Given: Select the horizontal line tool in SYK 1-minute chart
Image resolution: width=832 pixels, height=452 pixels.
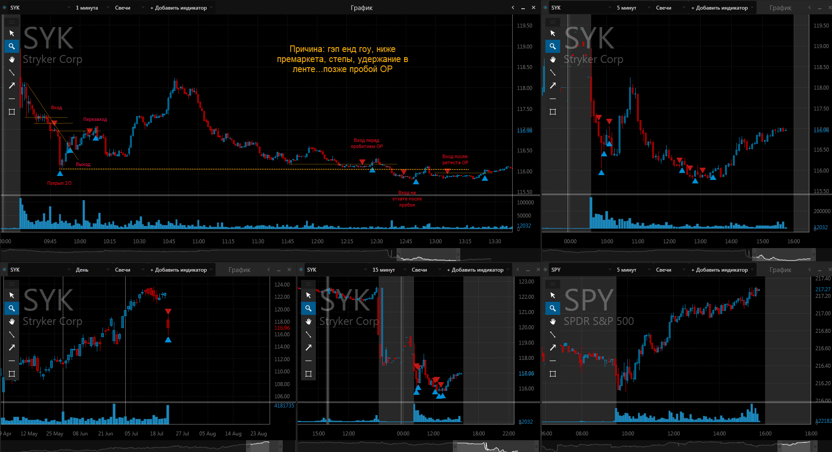Looking at the screenshot, I should click(12, 99).
